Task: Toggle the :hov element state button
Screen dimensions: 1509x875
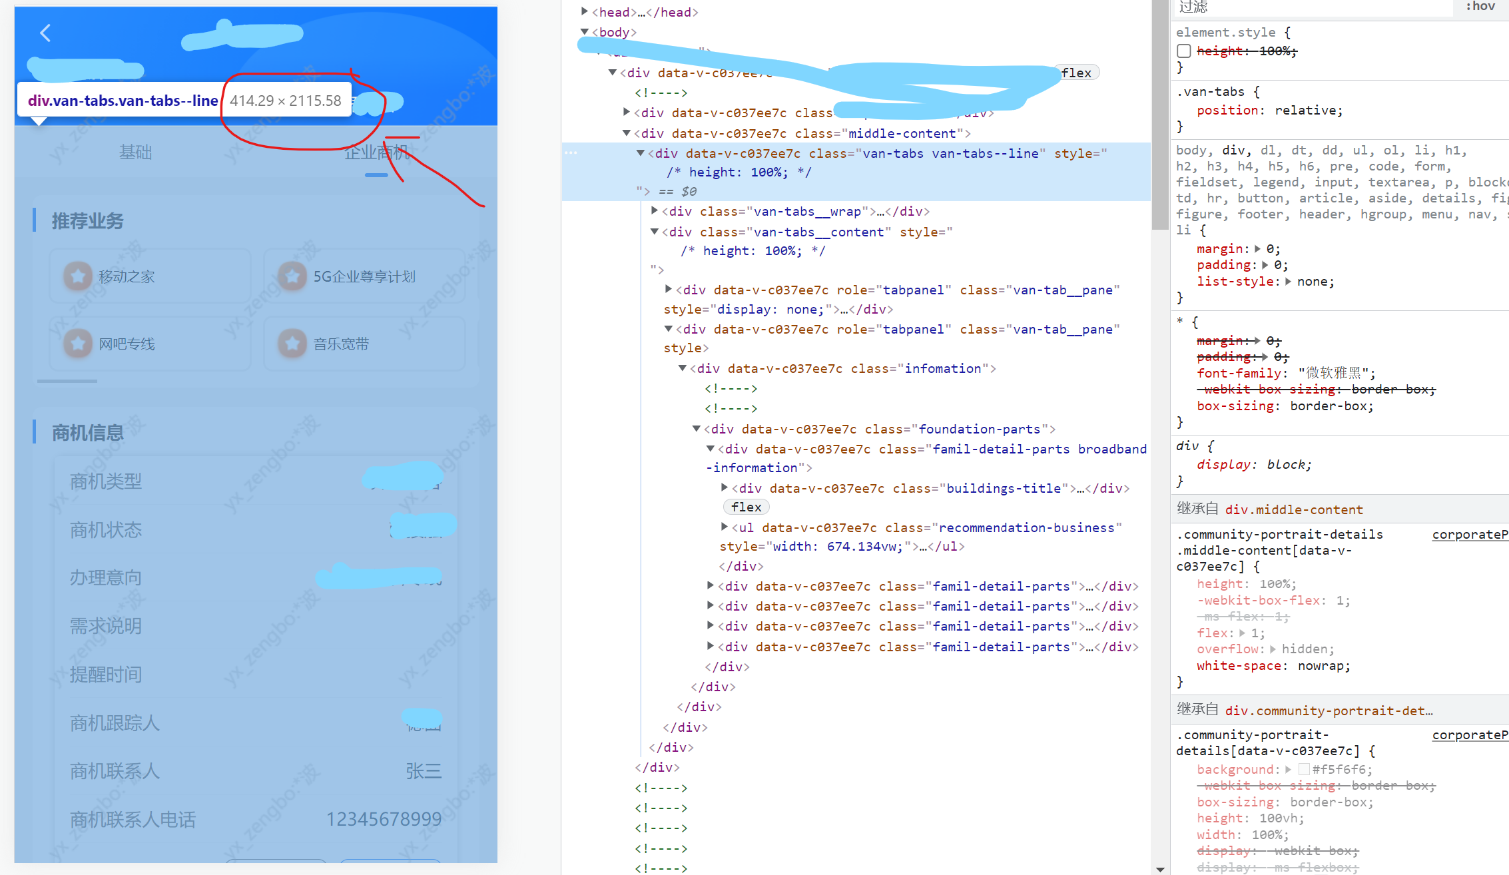Action: point(1480,7)
